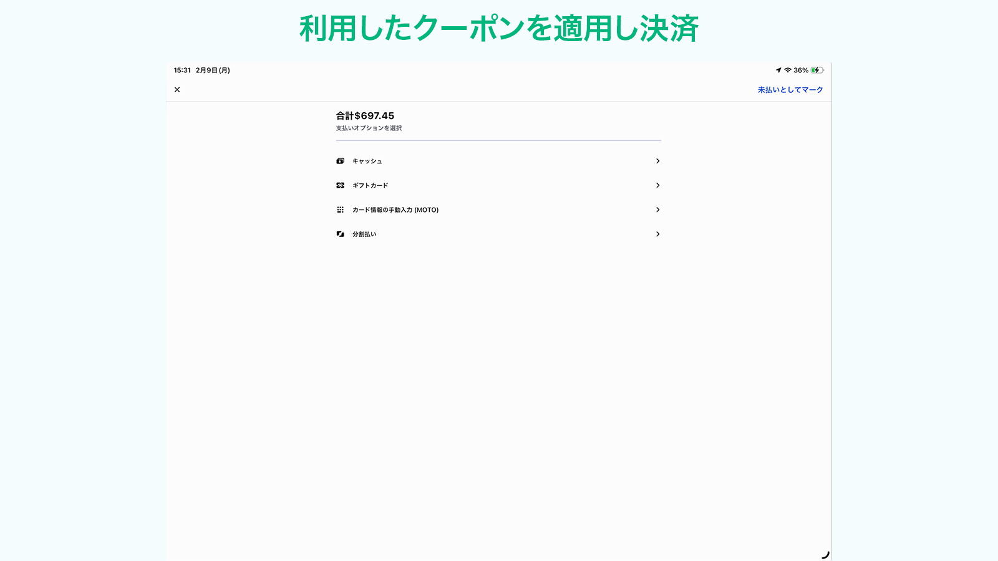998x561 pixels.
Task: Click the 合計$697.45 total amount
Action: (365, 115)
